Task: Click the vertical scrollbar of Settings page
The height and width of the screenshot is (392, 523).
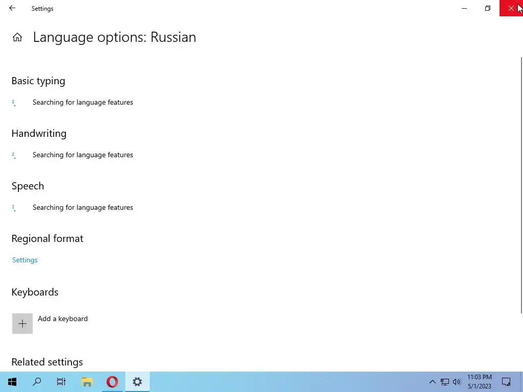Action: [x=521, y=185]
